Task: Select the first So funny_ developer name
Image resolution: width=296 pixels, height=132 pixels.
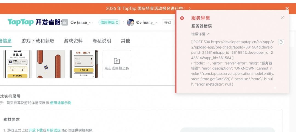Action: pos(82,22)
